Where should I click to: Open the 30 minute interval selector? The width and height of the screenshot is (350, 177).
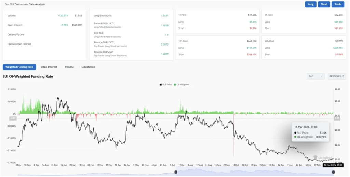[337, 76]
